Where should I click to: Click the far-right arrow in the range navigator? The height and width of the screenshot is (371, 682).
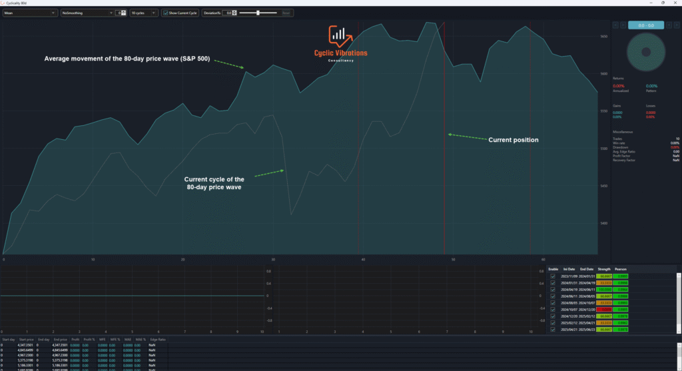(x=675, y=25)
